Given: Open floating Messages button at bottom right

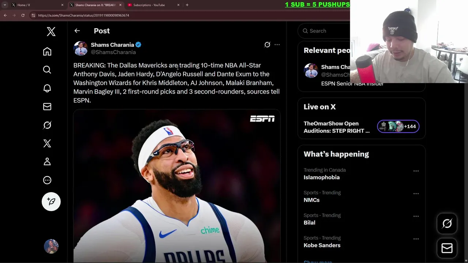Looking at the screenshot, I should click(x=447, y=248).
